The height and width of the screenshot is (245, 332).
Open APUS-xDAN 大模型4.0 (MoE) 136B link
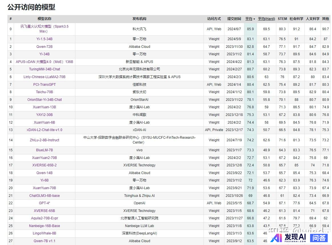point(45,62)
